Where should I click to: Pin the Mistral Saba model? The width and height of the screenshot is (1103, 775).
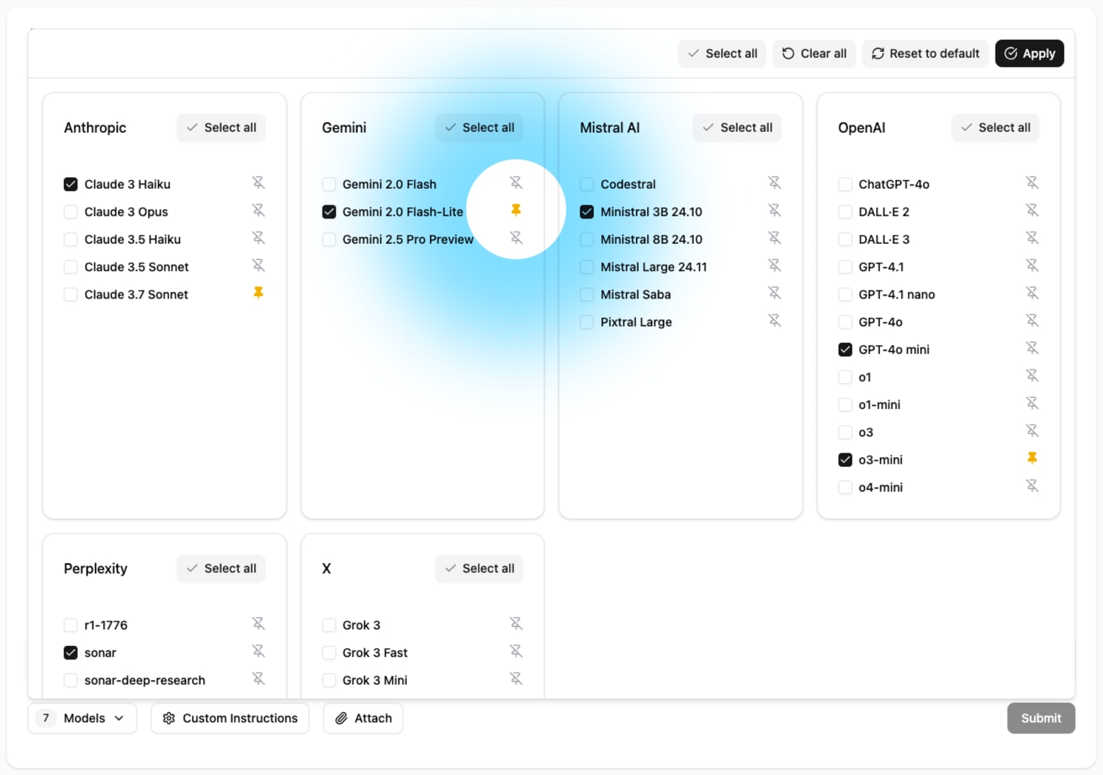pos(774,293)
